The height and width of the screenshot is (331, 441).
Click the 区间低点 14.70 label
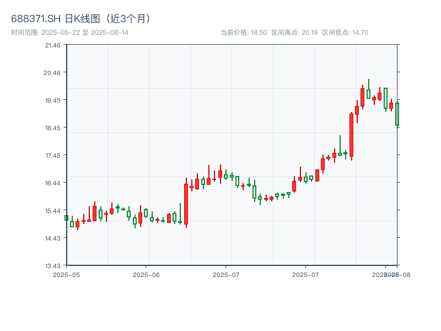point(345,33)
